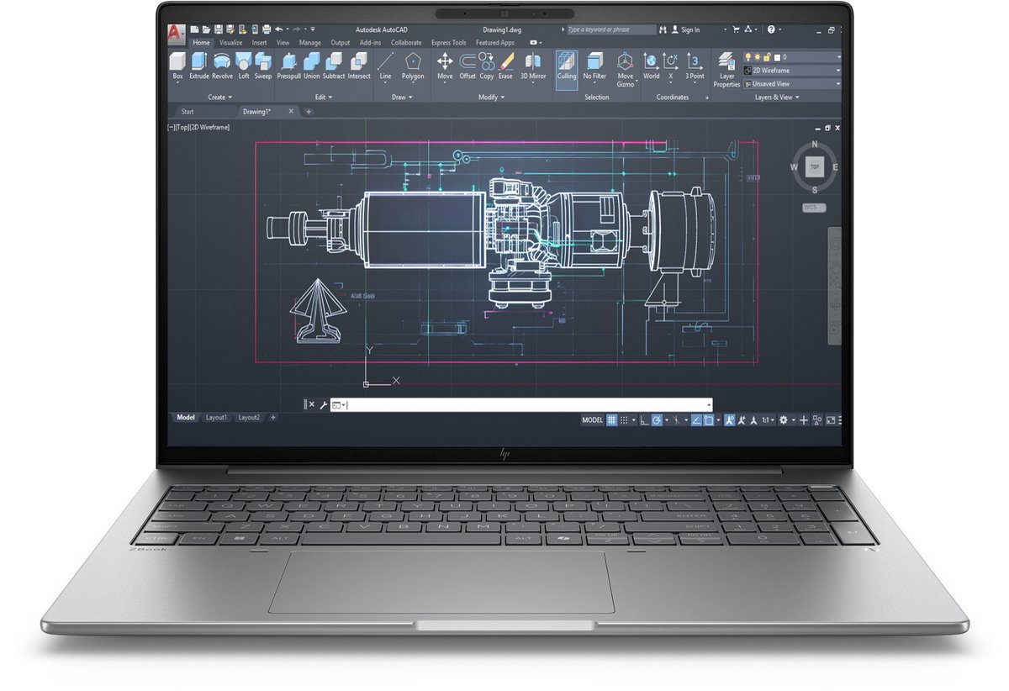Pick the Erase tool
1009x691 pixels.
pos(505,65)
